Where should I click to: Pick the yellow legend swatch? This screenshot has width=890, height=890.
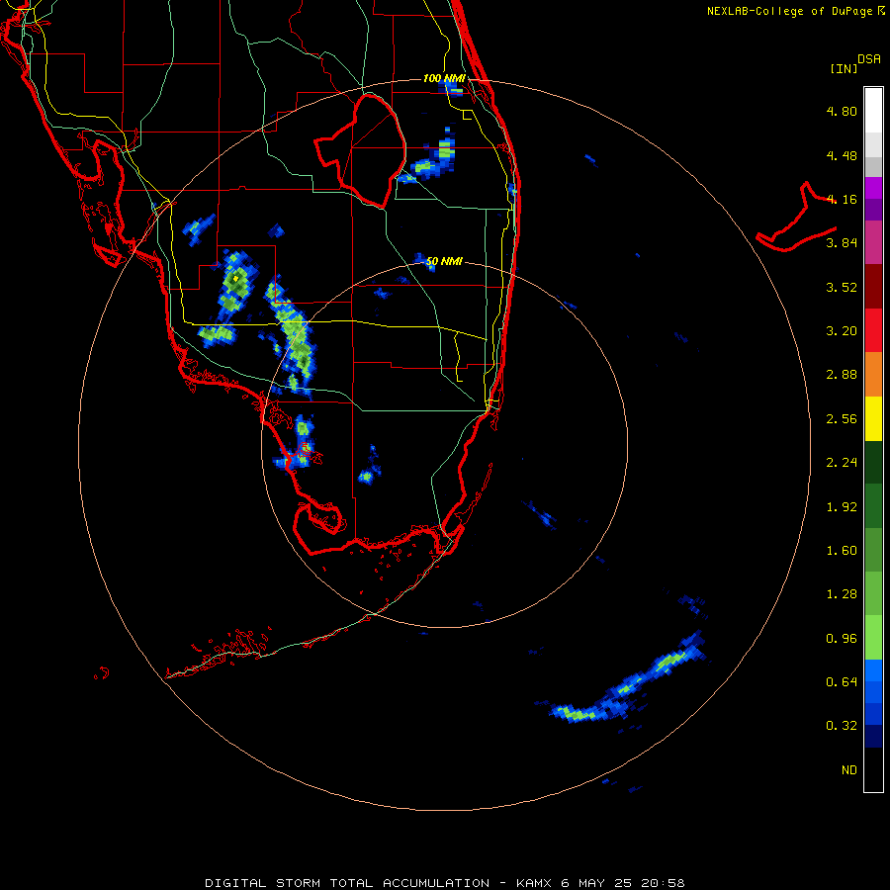click(873, 418)
